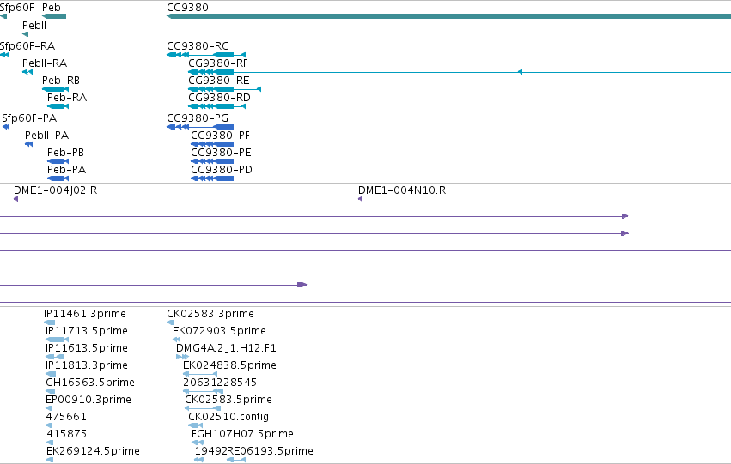Open protein CG9380-PG
This screenshot has height=464, width=731.
tap(198, 118)
